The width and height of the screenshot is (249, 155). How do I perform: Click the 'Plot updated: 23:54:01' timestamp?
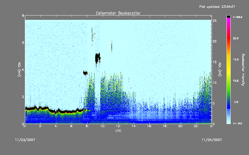(x=217, y=7)
